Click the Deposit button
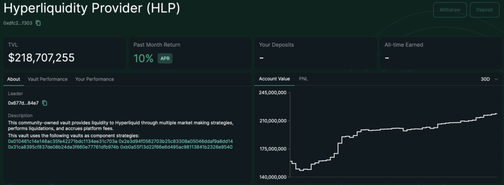This screenshot has width=504, height=185. [485, 10]
